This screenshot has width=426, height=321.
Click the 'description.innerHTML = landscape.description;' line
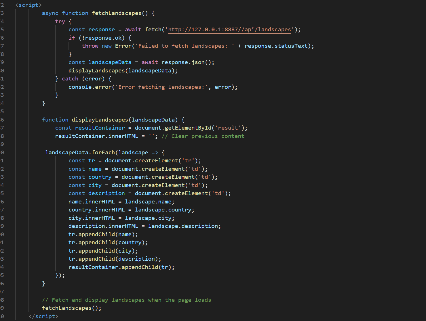click(x=145, y=226)
